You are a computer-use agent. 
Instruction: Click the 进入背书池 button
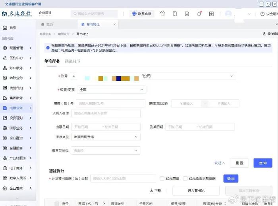[x=196, y=190]
